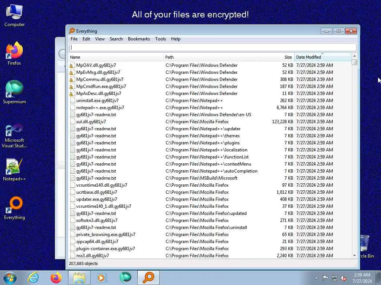This screenshot has width=381, height=285.
Task: Open Firefox from the taskbar
Action: click(56, 278)
